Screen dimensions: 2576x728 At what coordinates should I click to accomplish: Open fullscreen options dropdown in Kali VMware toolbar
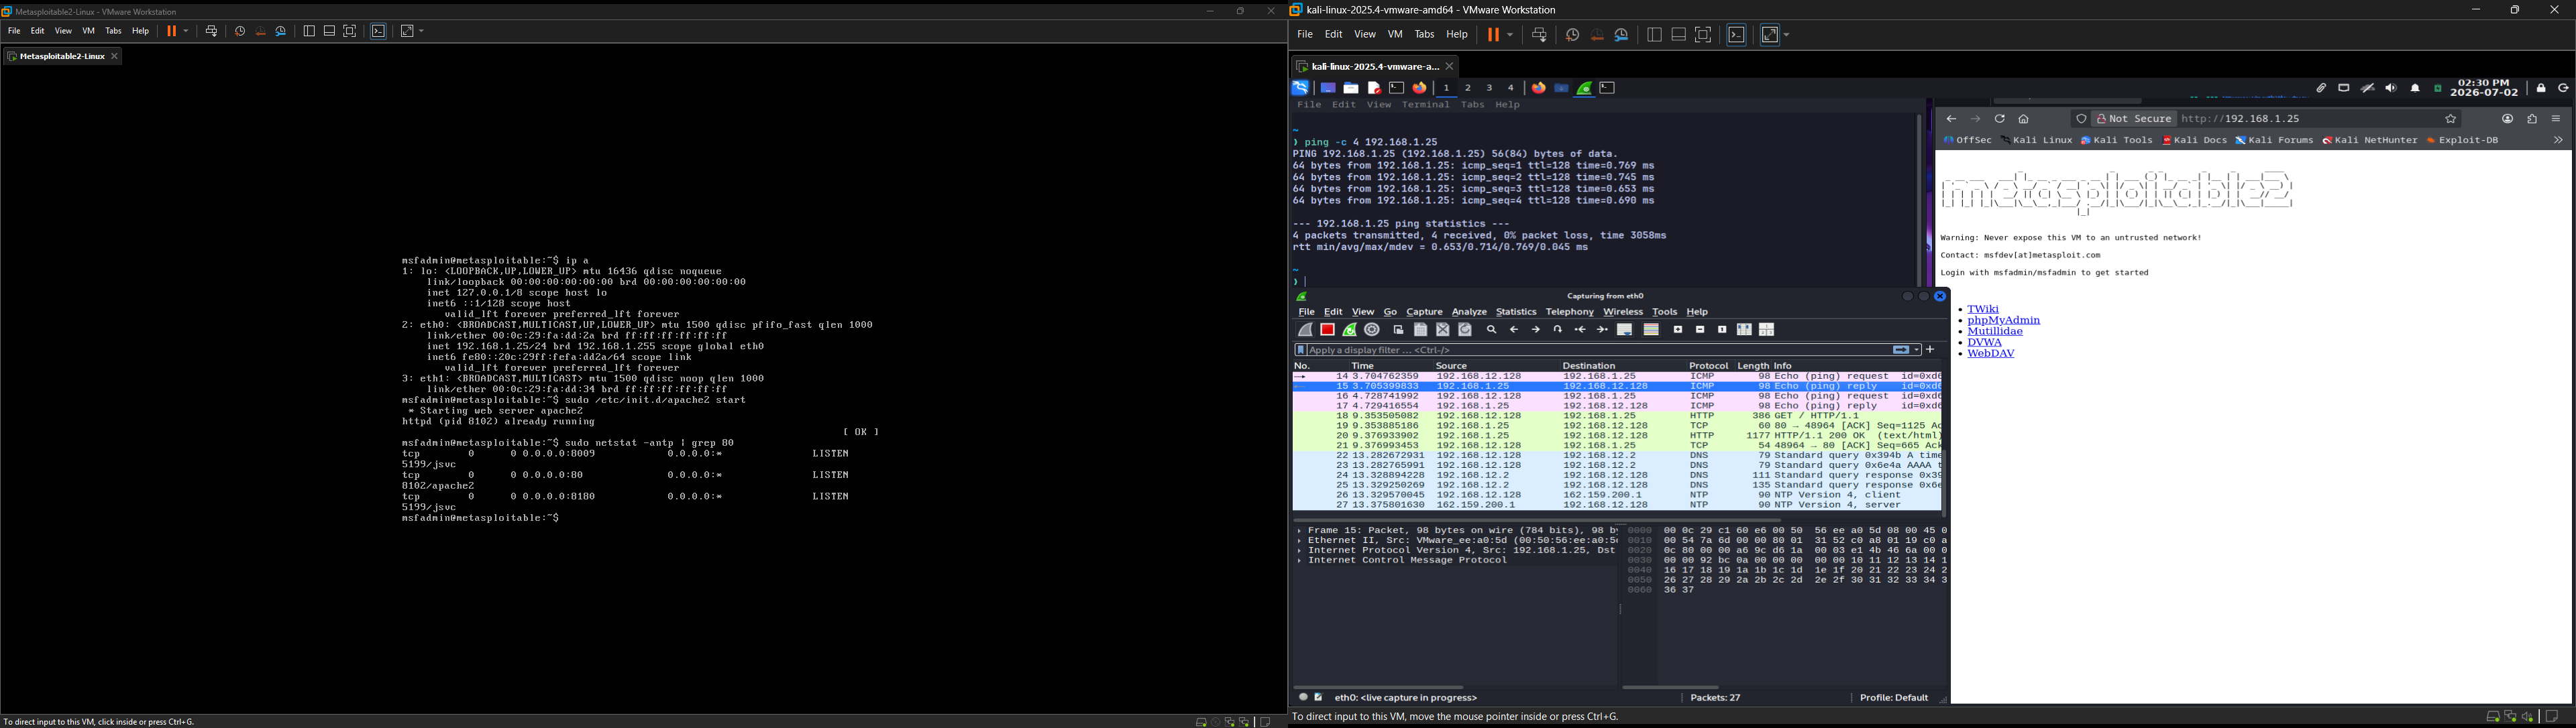point(1786,35)
